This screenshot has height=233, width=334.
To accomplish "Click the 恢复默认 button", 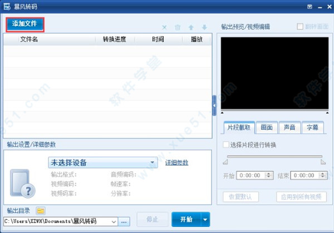I will 240,197.
